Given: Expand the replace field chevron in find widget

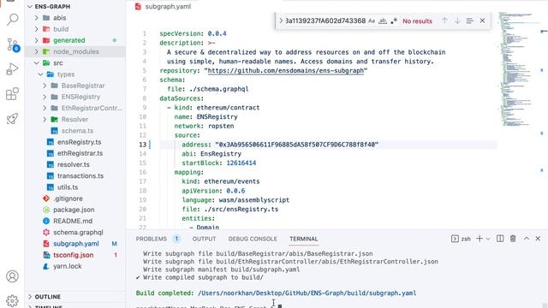Looking at the screenshot, I should (x=281, y=21).
